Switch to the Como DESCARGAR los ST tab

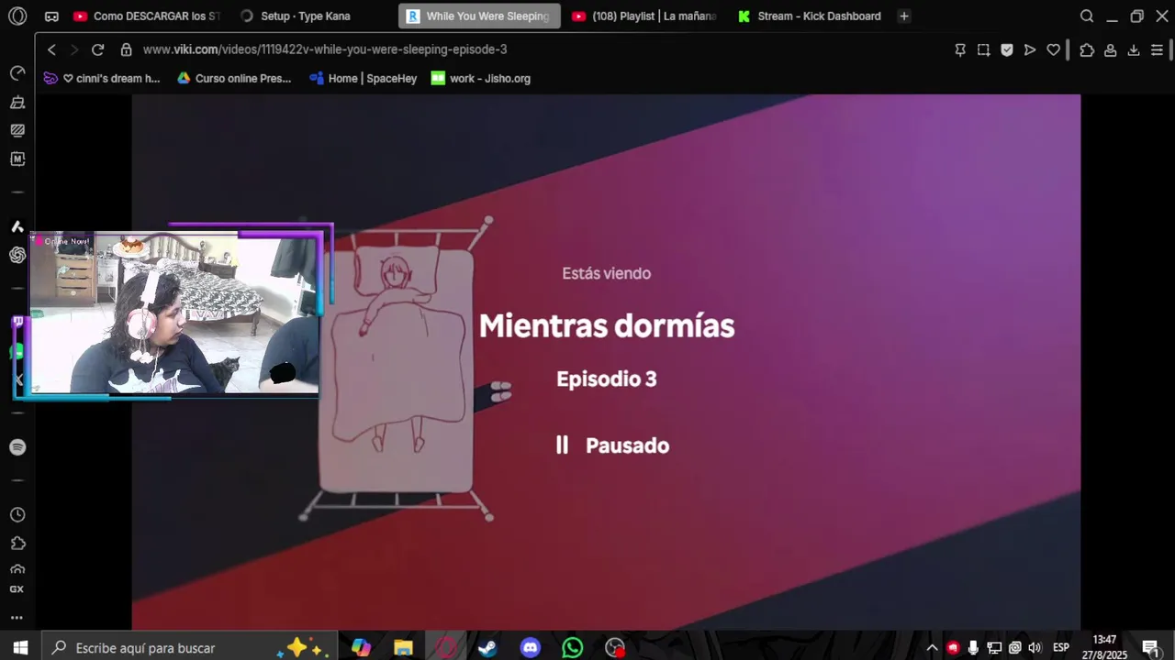click(147, 16)
